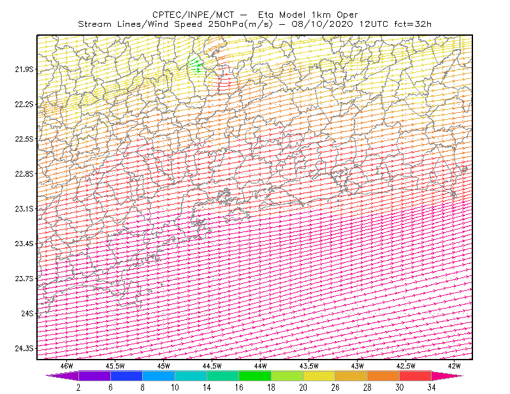This screenshot has width=510, height=394.
Task: Click the gold swatch between 26 and 28
Action: (x=351, y=376)
